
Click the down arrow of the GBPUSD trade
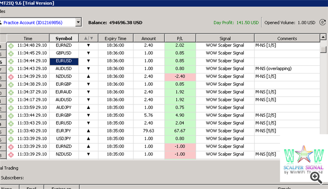88,53
